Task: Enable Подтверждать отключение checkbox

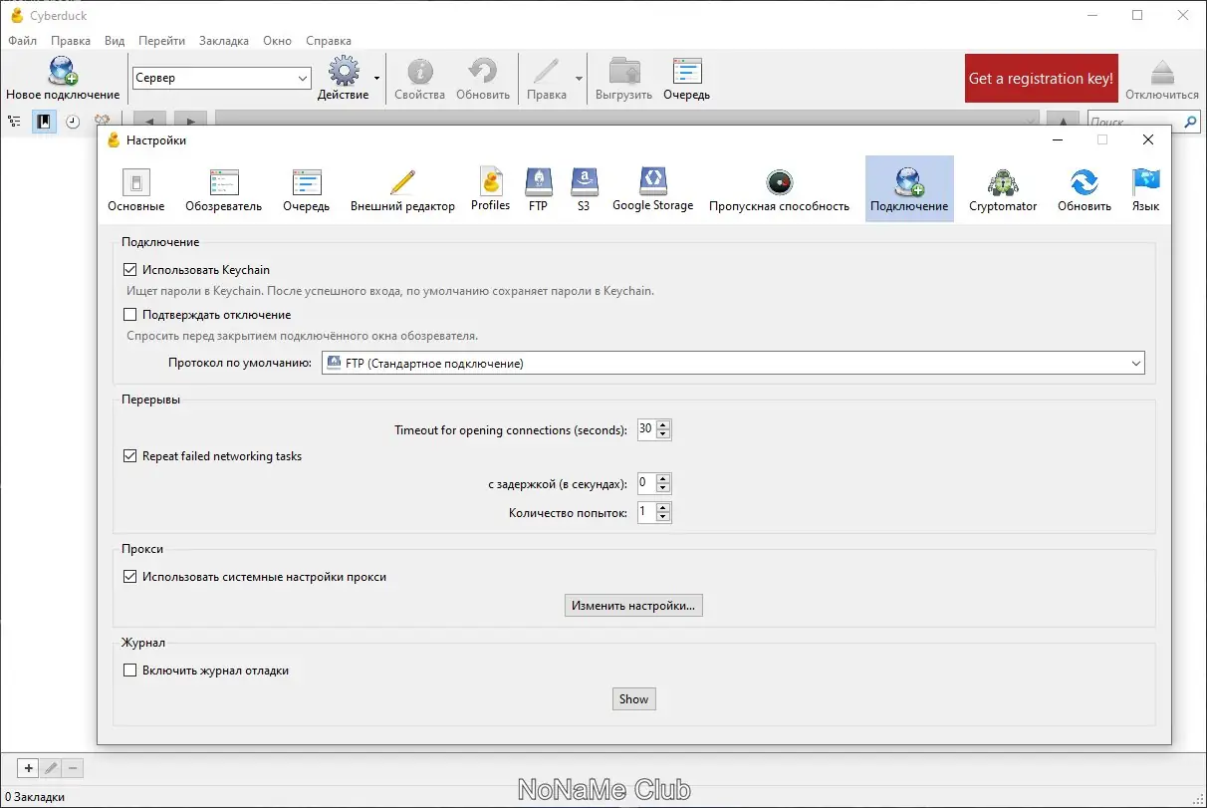Action: (129, 315)
